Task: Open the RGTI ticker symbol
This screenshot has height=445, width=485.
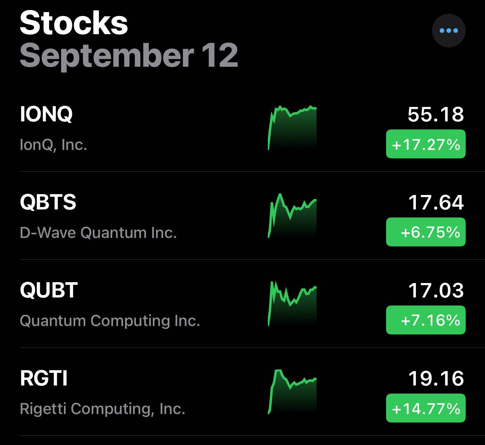Action: (x=44, y=378)
